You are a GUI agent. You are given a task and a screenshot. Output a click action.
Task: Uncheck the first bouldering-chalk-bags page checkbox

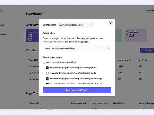click(x=47, y=79)
